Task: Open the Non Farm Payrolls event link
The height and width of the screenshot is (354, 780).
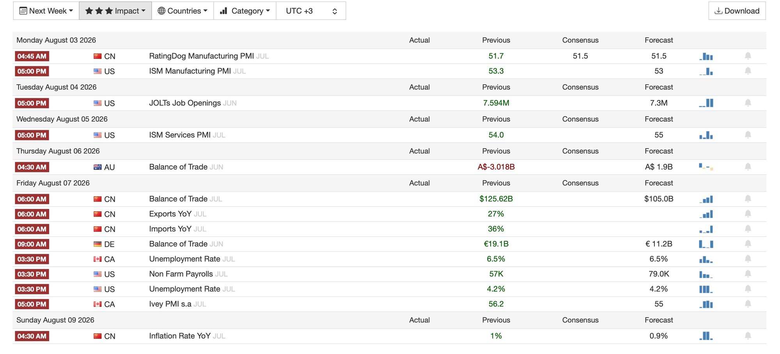Action: pyautogui.click(x=181, y=274)
